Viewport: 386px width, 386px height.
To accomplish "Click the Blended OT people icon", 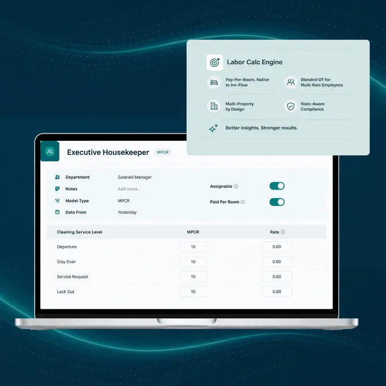I will 291,82.
